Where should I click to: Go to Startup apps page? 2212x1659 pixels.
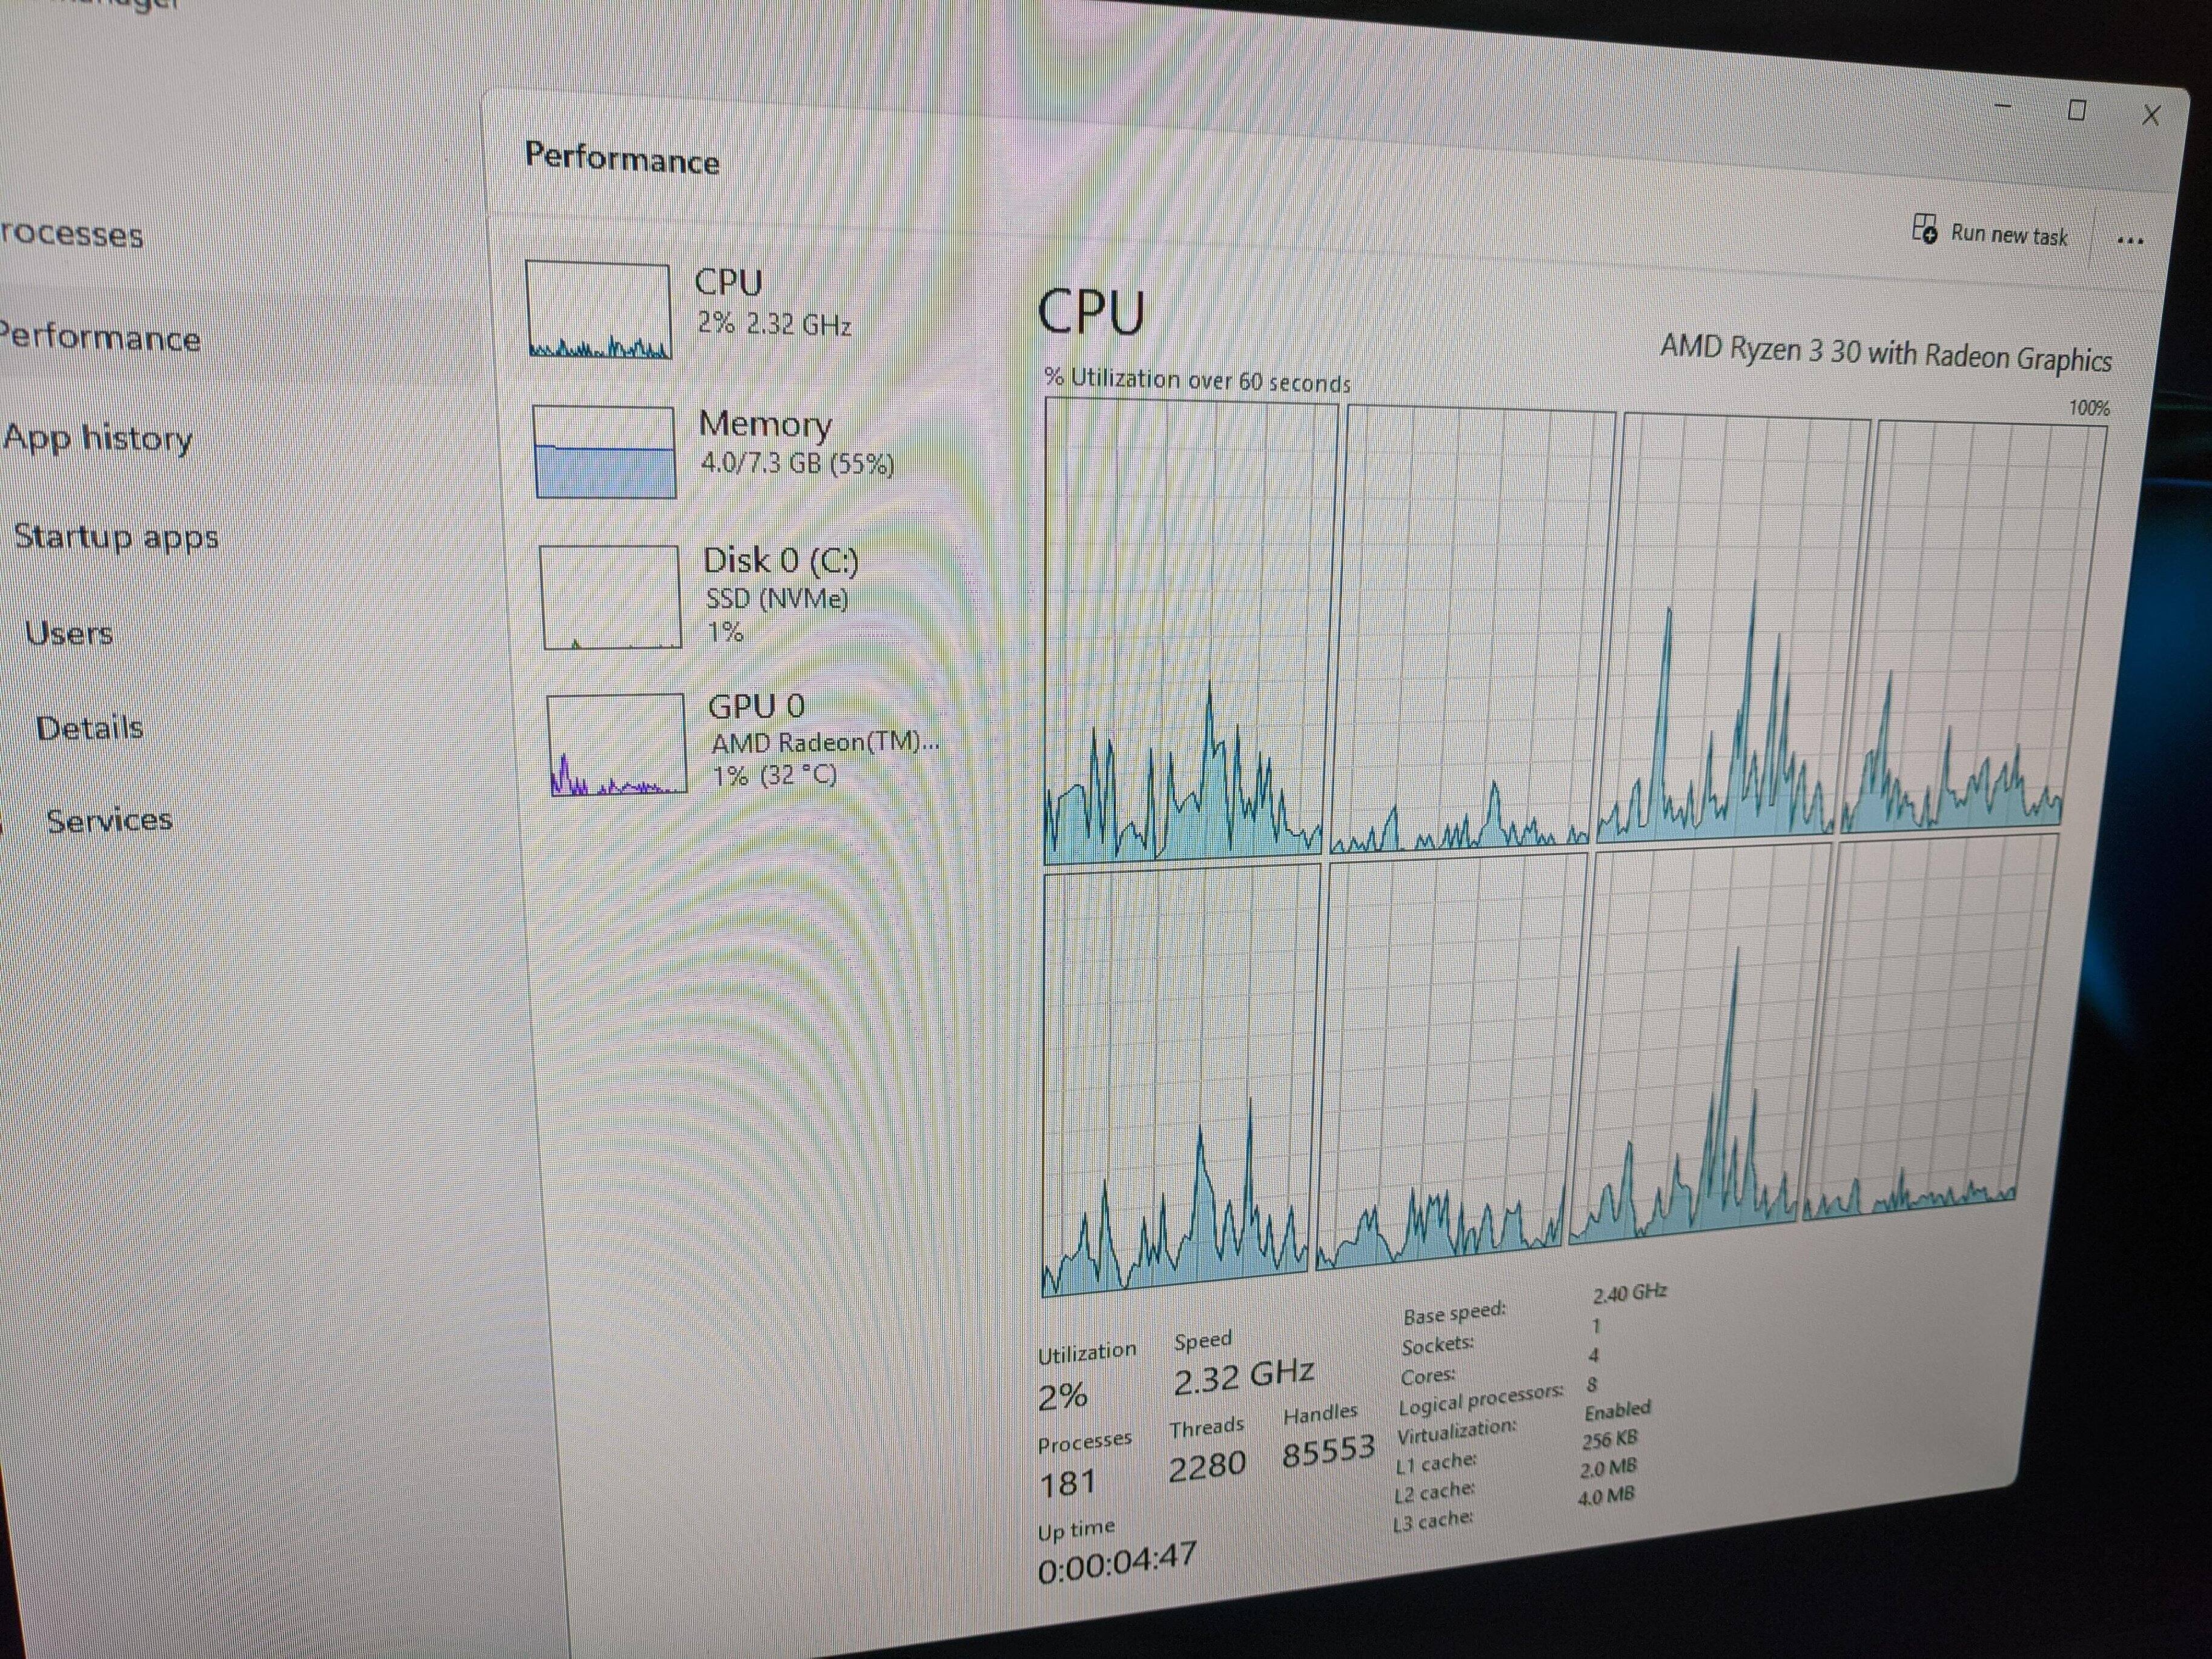(x=116, y=537)
